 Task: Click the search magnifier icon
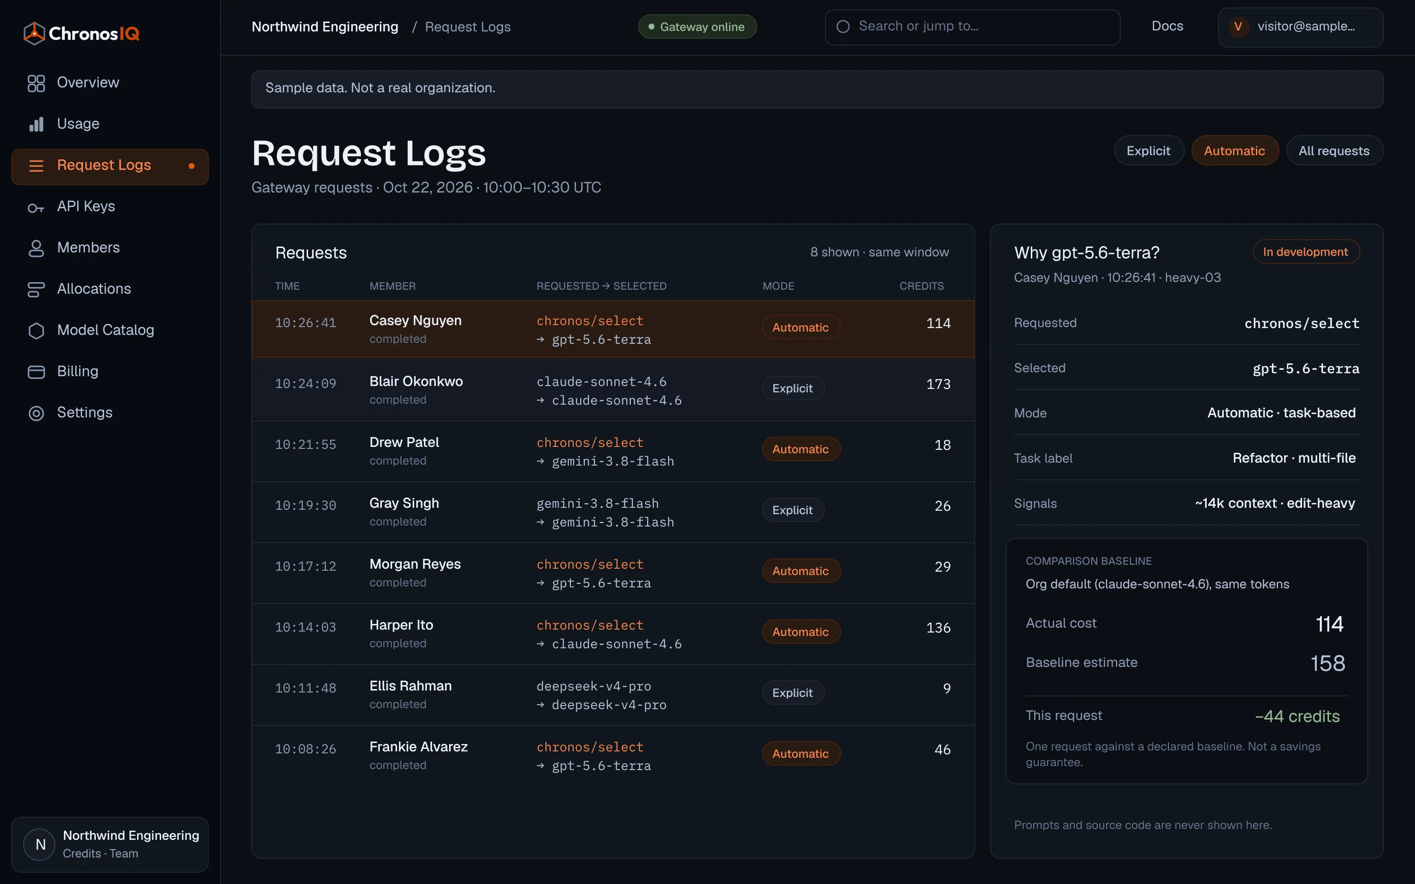[843, 27]
